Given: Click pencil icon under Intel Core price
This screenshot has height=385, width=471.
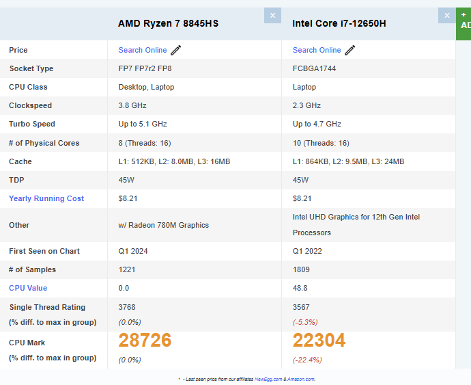Looking at the screenshot, I should click(350, 50).
